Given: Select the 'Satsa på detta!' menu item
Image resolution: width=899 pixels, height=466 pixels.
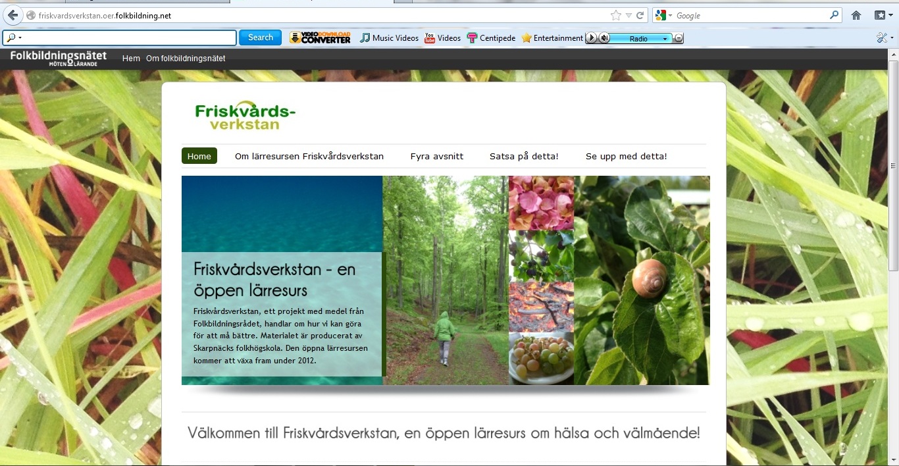Looking at the screenshot, I should pyautogui.click(x=523, y=156).
